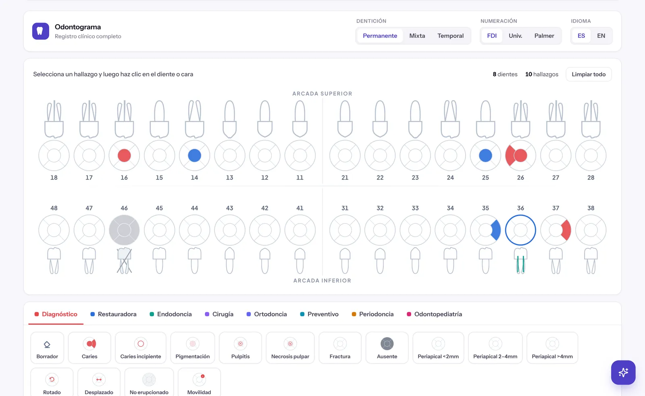The image size is (645, 396).
Task: Choose the Caries finding
Action: [x=89, y=348]
